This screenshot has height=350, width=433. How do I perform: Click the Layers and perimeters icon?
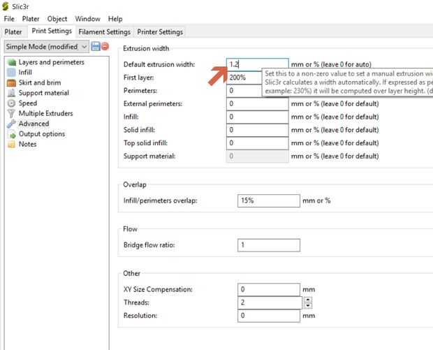(12, 62)
